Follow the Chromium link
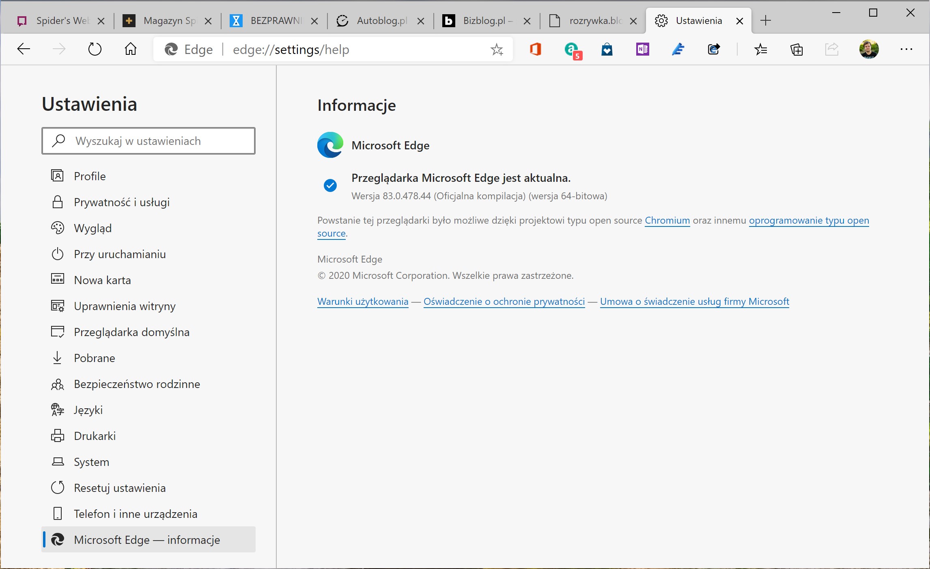The width and height of the screenshot is (930, 569). [x=667, y=220]
